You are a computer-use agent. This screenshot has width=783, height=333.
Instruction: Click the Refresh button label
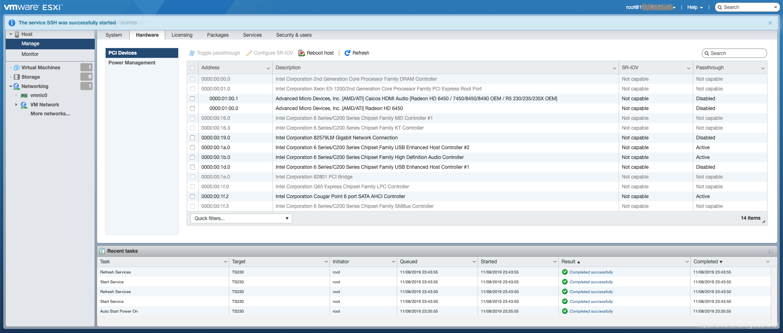[x=361, y=53]
